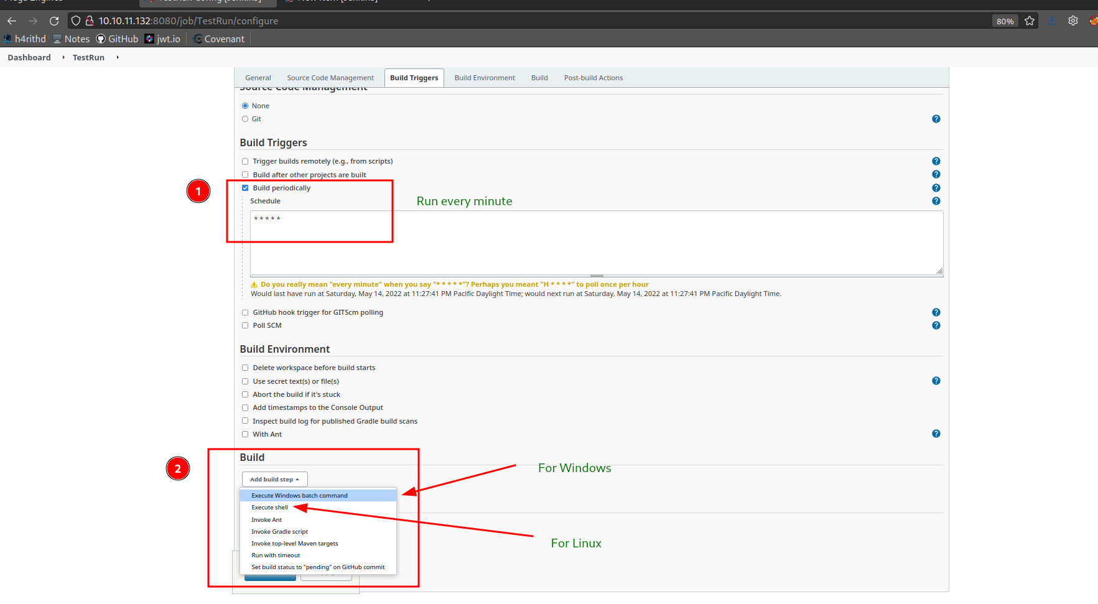This screenshot has width=1098, height=604.
Task: Choose Execute shell build step
Action: [x=318, y=508]
